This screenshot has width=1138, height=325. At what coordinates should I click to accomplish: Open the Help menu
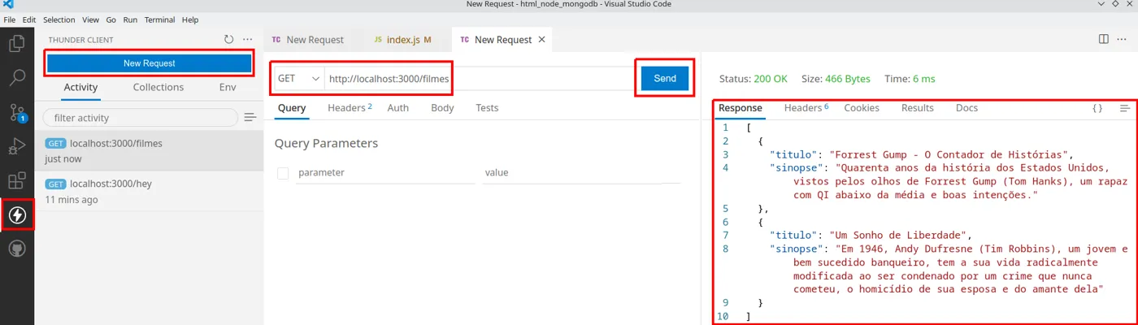pyautogui.click(x=190, y=19)
